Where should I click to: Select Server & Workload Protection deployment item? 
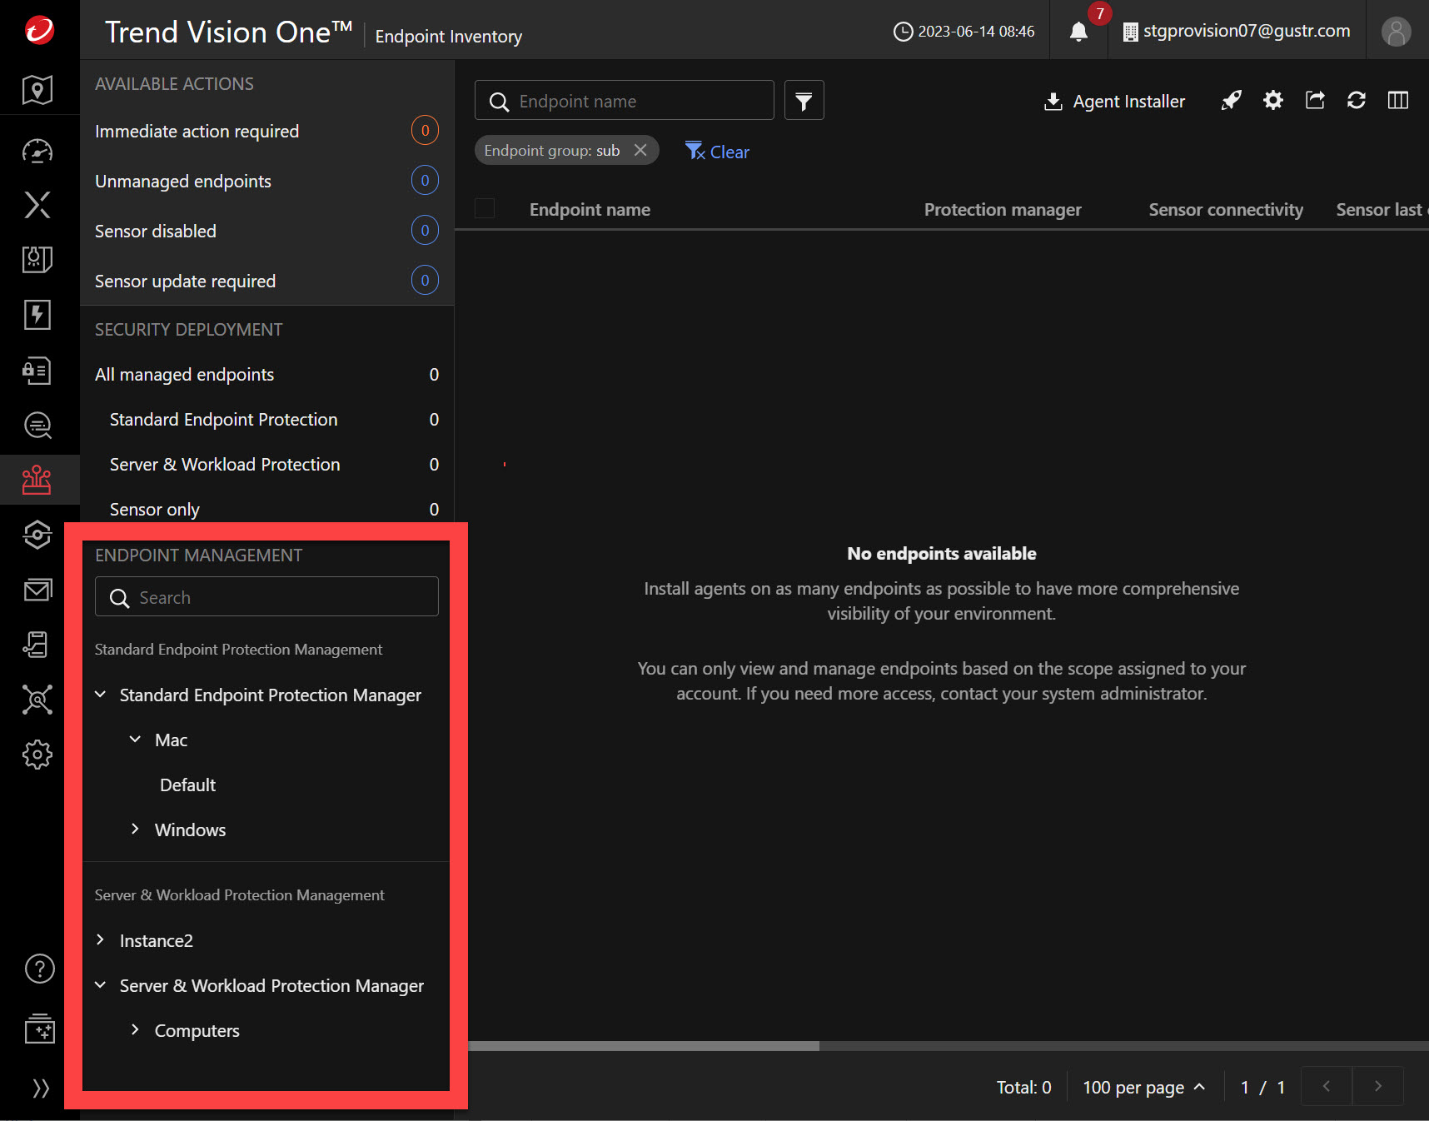(225, 465)
